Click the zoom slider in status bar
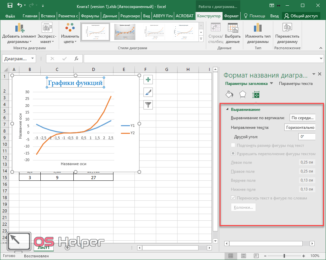 pyautogui.click(x=284, y=256)
